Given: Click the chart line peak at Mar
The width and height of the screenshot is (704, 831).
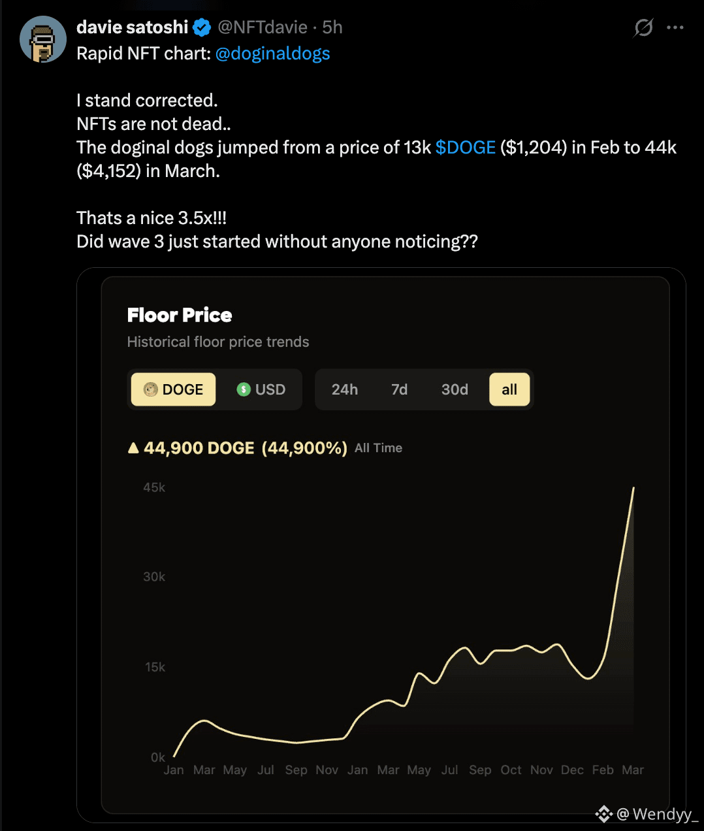Looking at the screenshot, I should click(x=633, y=488).
